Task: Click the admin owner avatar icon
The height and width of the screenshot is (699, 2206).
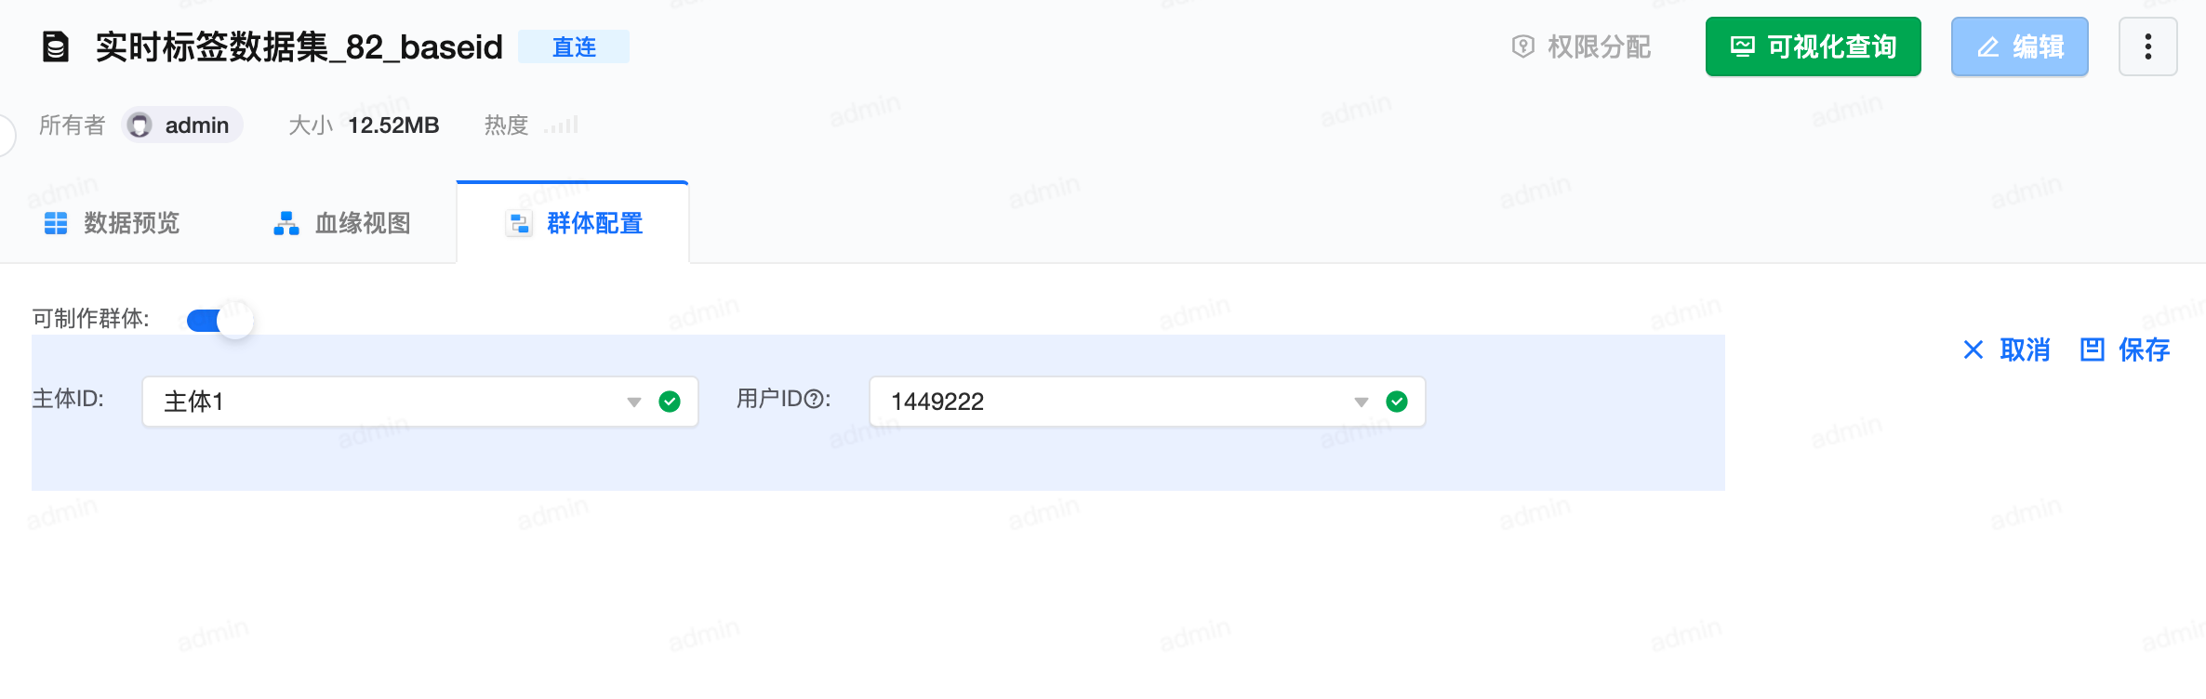Action: tap(140, 125)
